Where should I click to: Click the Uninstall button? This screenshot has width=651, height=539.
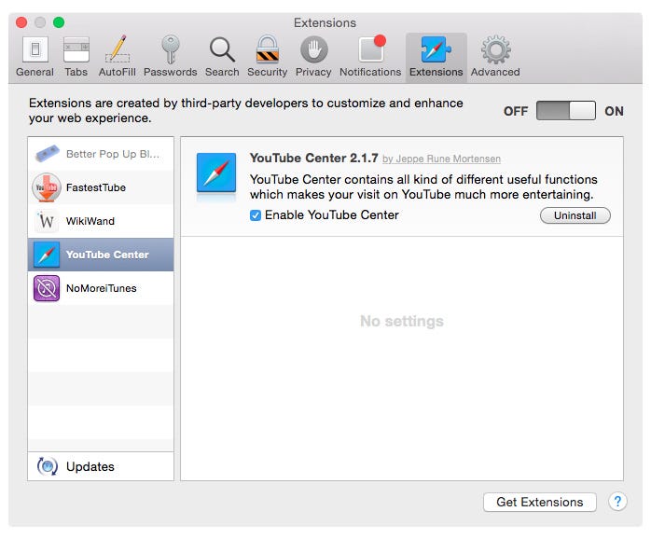click(x=575, y=215)
